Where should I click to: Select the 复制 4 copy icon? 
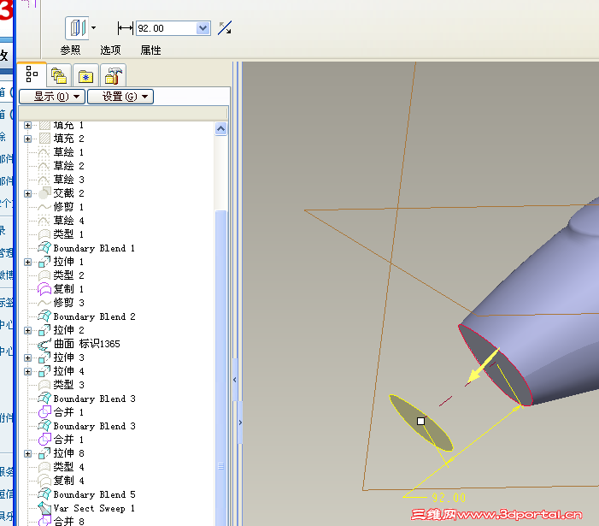point(44,481)
